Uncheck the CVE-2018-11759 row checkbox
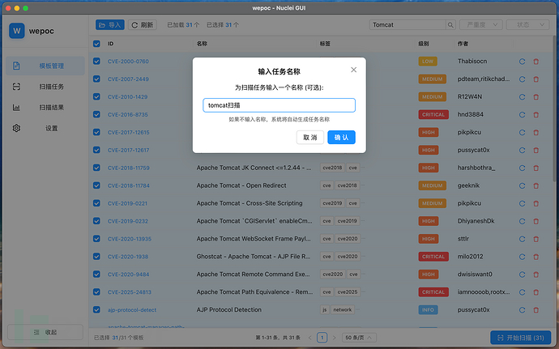 [x=97, y=168]
